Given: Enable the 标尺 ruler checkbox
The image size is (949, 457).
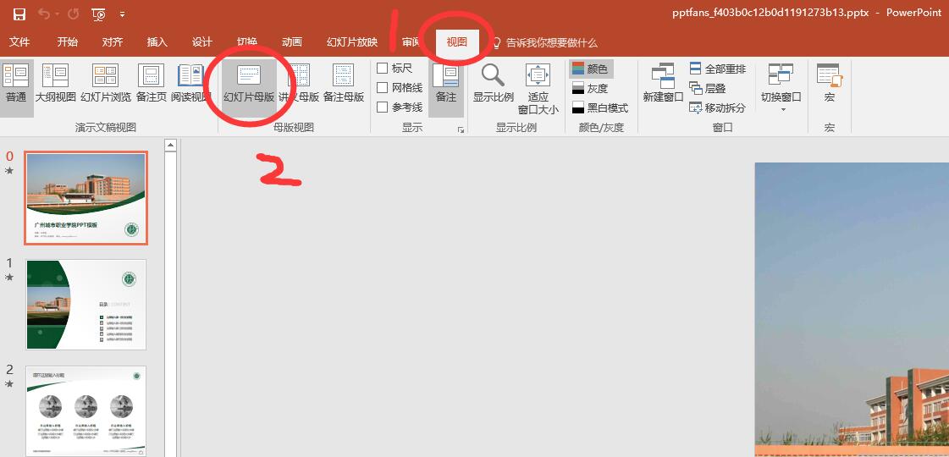Looking at the screenshot, I should click(383, 69).
